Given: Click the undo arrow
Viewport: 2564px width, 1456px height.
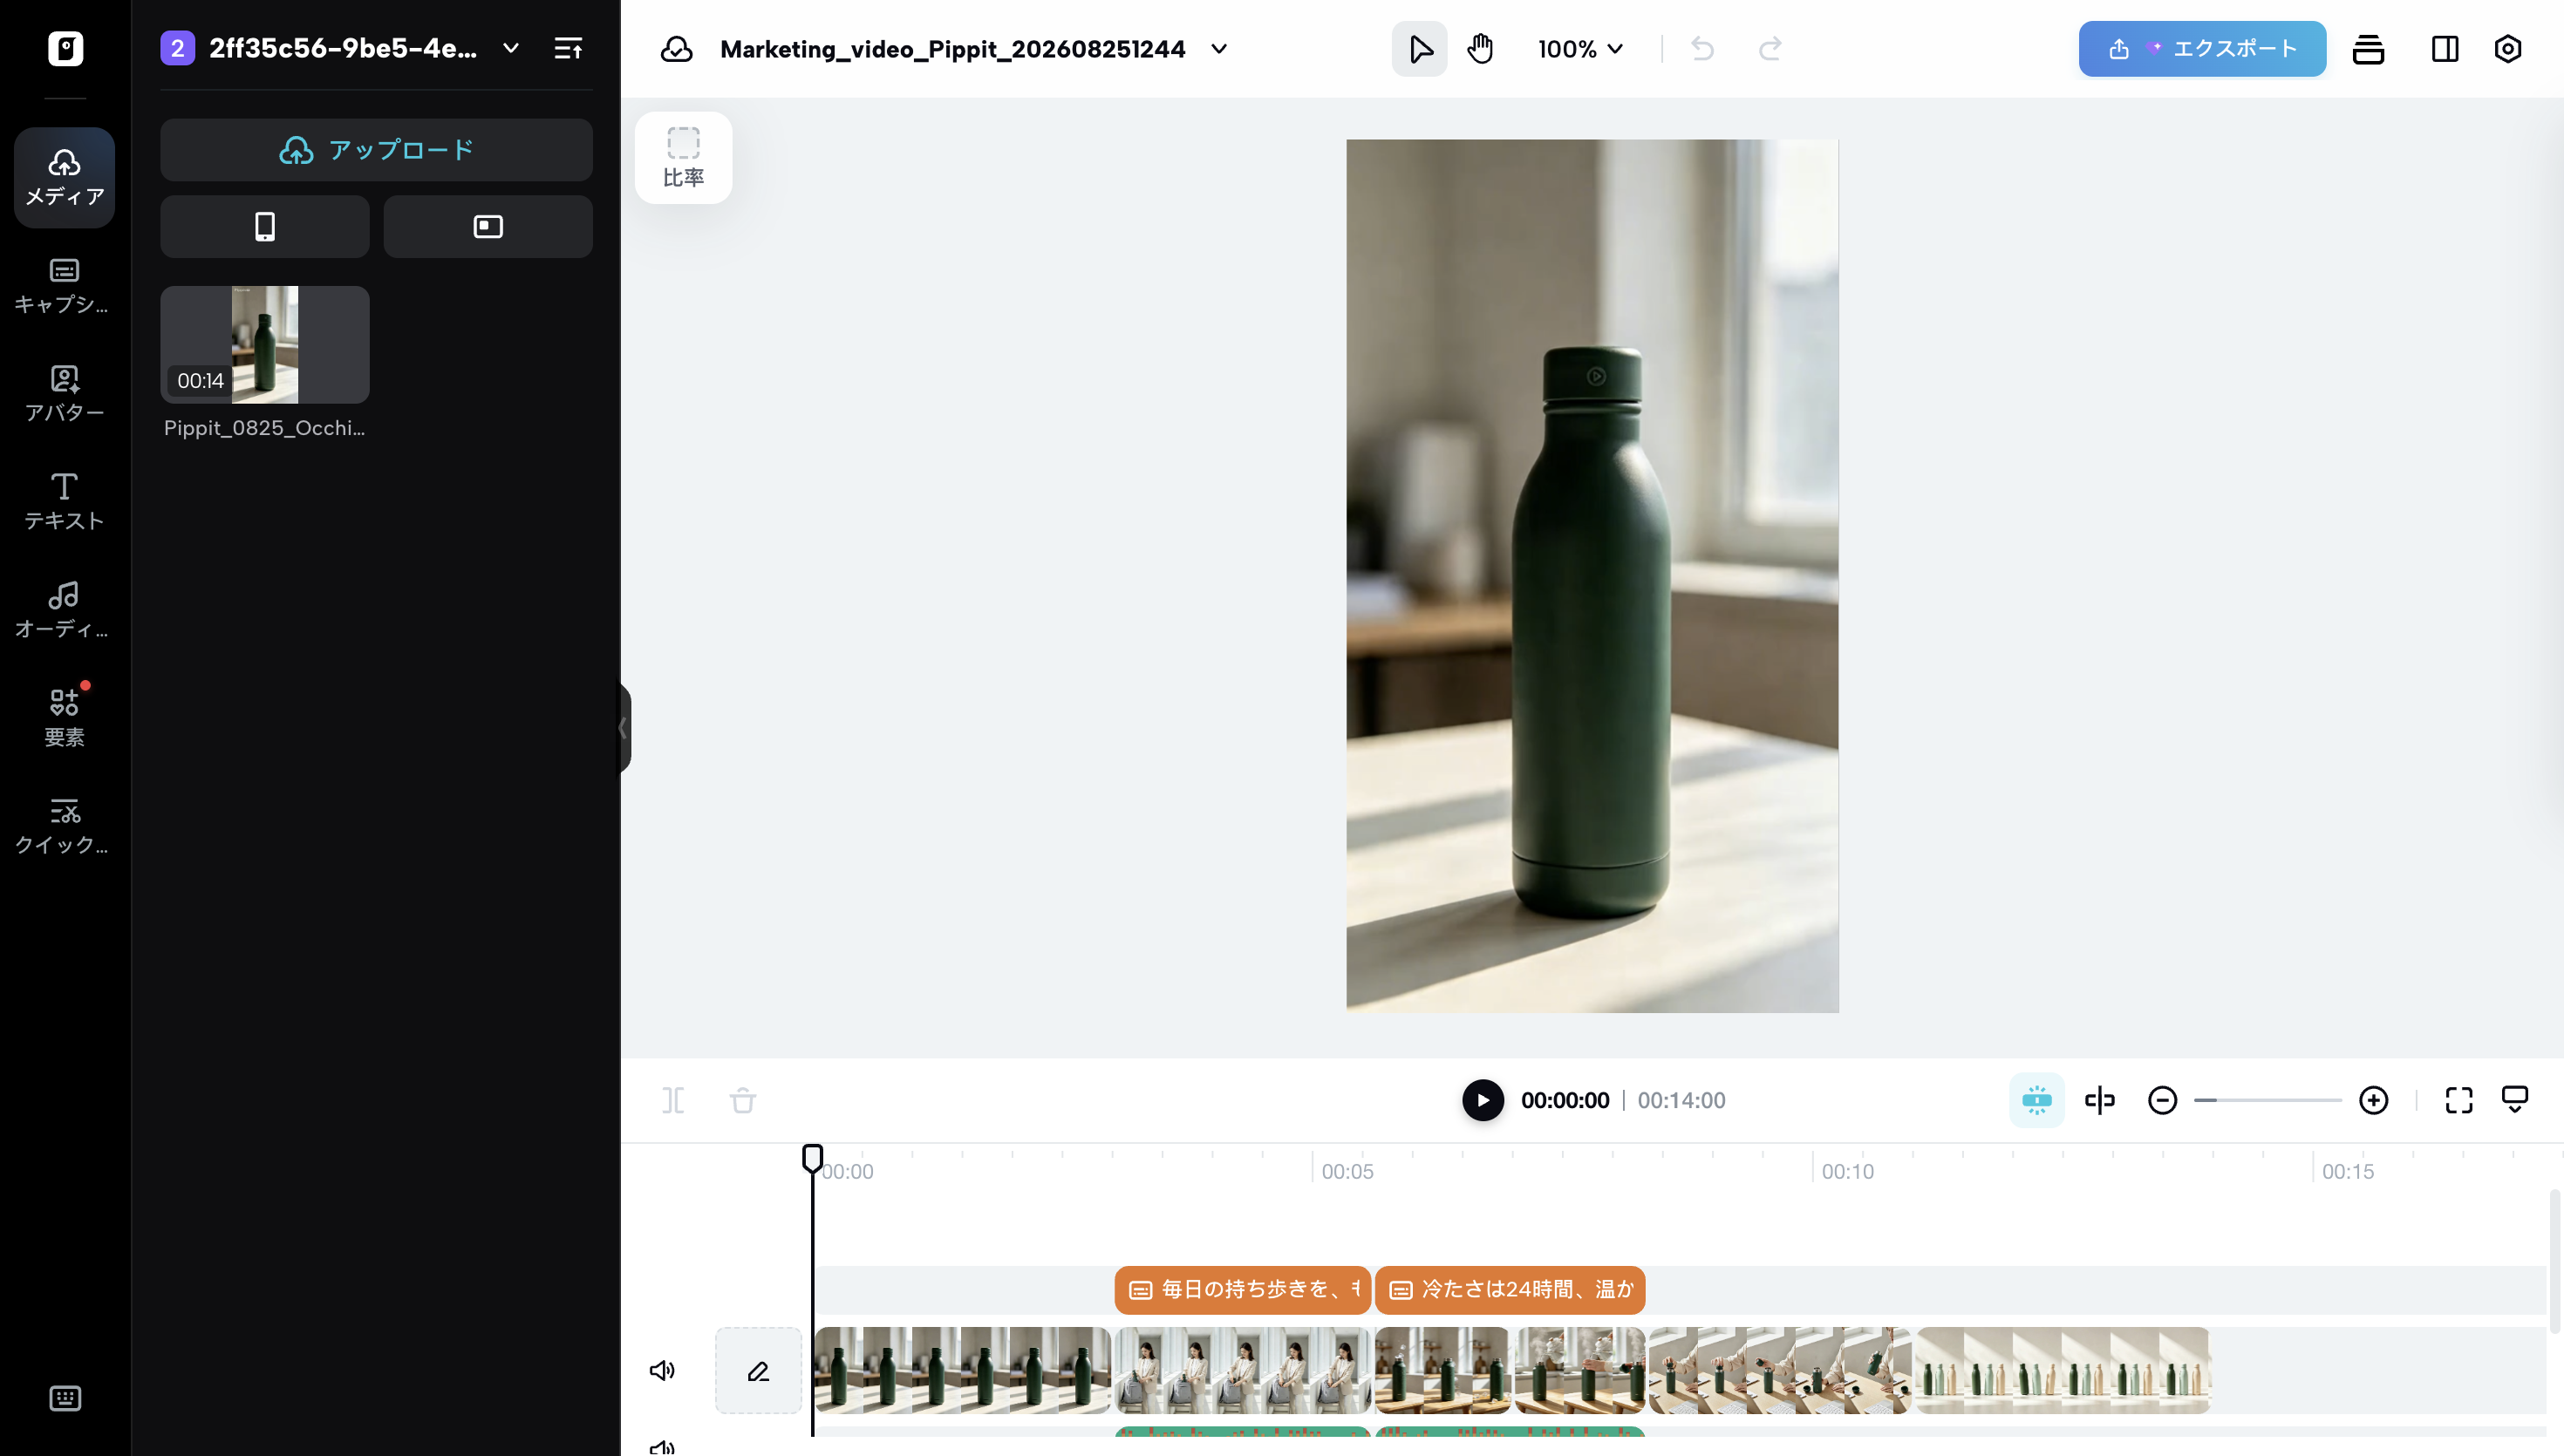Looking at the screenshot, I should pyautogui.click(x=1702, y=49).
